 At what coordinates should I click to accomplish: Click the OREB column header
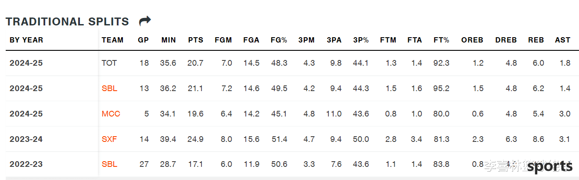[472, 40]
